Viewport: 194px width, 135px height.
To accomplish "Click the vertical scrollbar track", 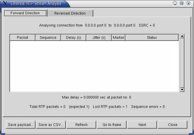I will (182, 63).
